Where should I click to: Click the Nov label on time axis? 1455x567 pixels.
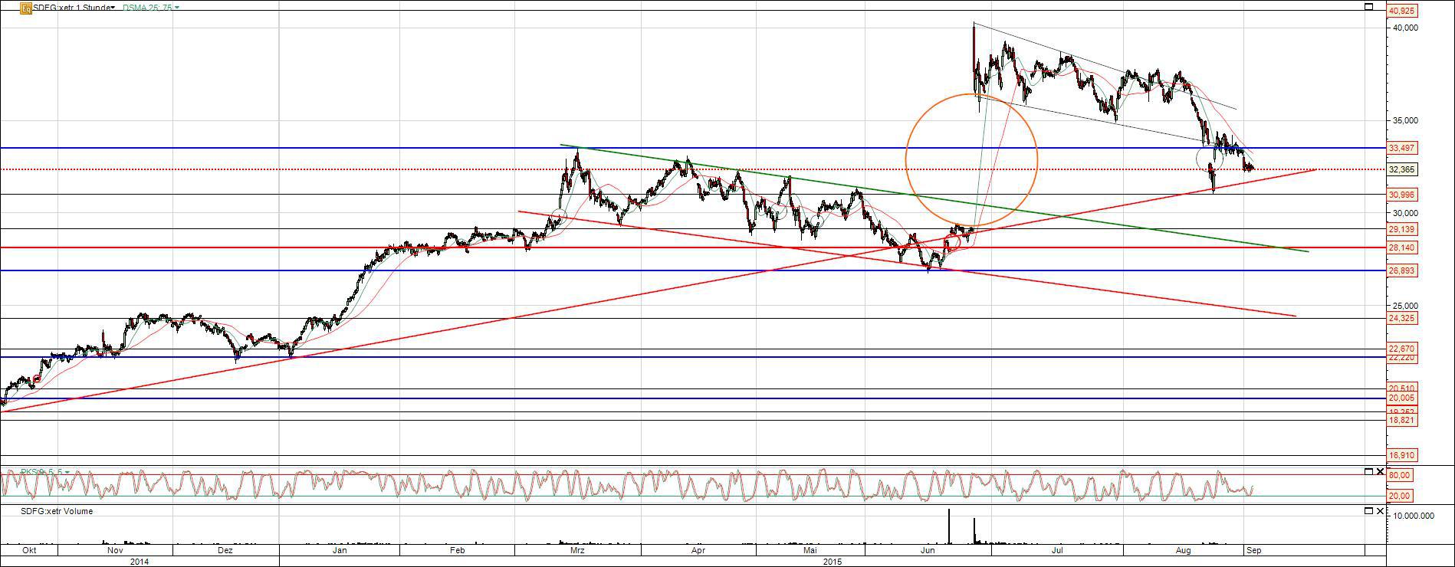pyautogui.click(x=115, y=550)
